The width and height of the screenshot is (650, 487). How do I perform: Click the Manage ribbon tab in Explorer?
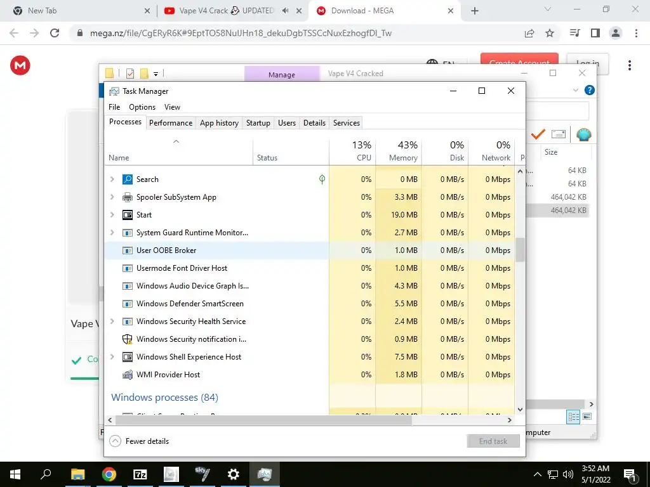click(x=282, y=75)
